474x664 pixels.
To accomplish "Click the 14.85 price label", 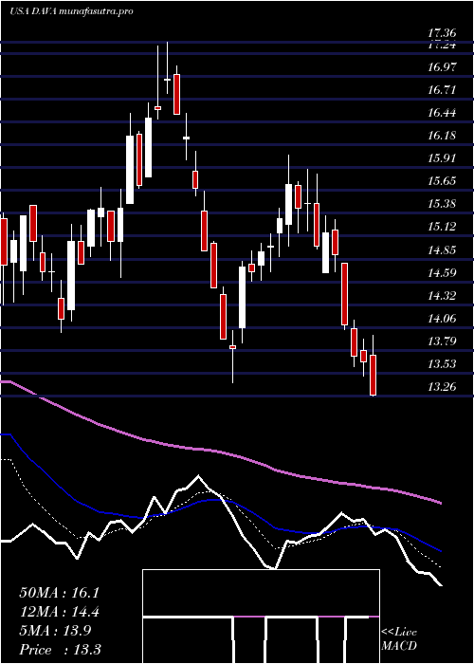I will [442, 249].
